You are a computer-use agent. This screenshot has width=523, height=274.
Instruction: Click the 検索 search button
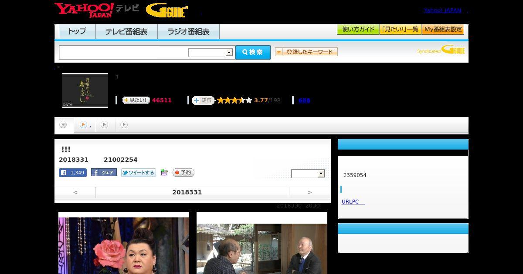(x=253, y=52)
